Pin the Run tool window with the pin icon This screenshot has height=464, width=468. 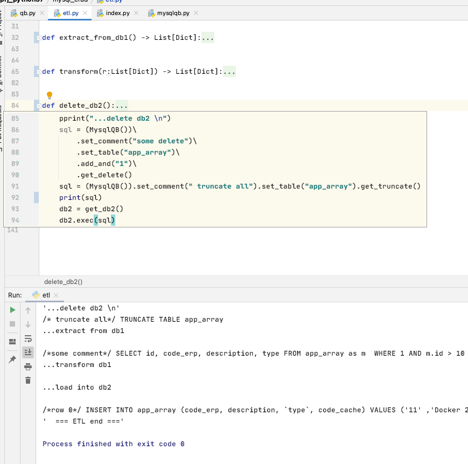click(x=12, y=359)
